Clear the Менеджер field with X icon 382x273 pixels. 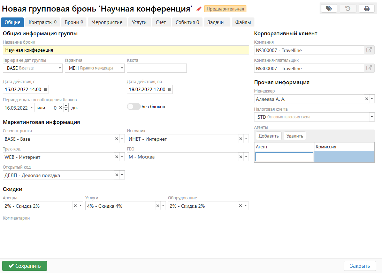pyautogui.click(x=366, y=99)
